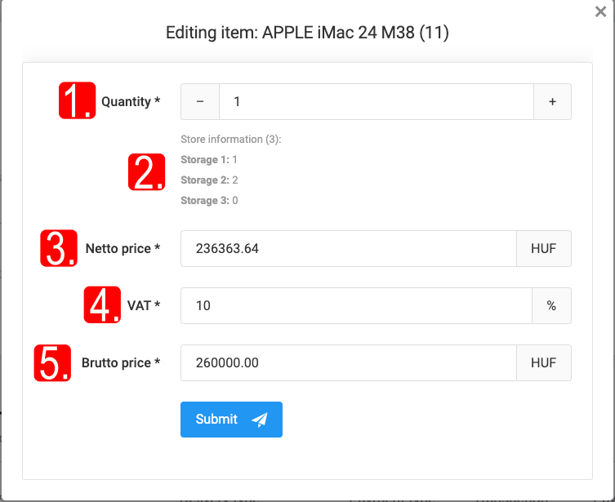Click the percent sign beside VAT
615x502 pixels.
click(551, 305)
